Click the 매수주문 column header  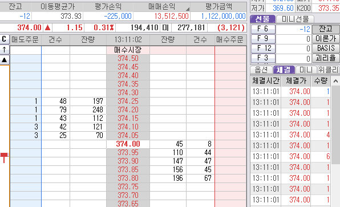point(230,40)
